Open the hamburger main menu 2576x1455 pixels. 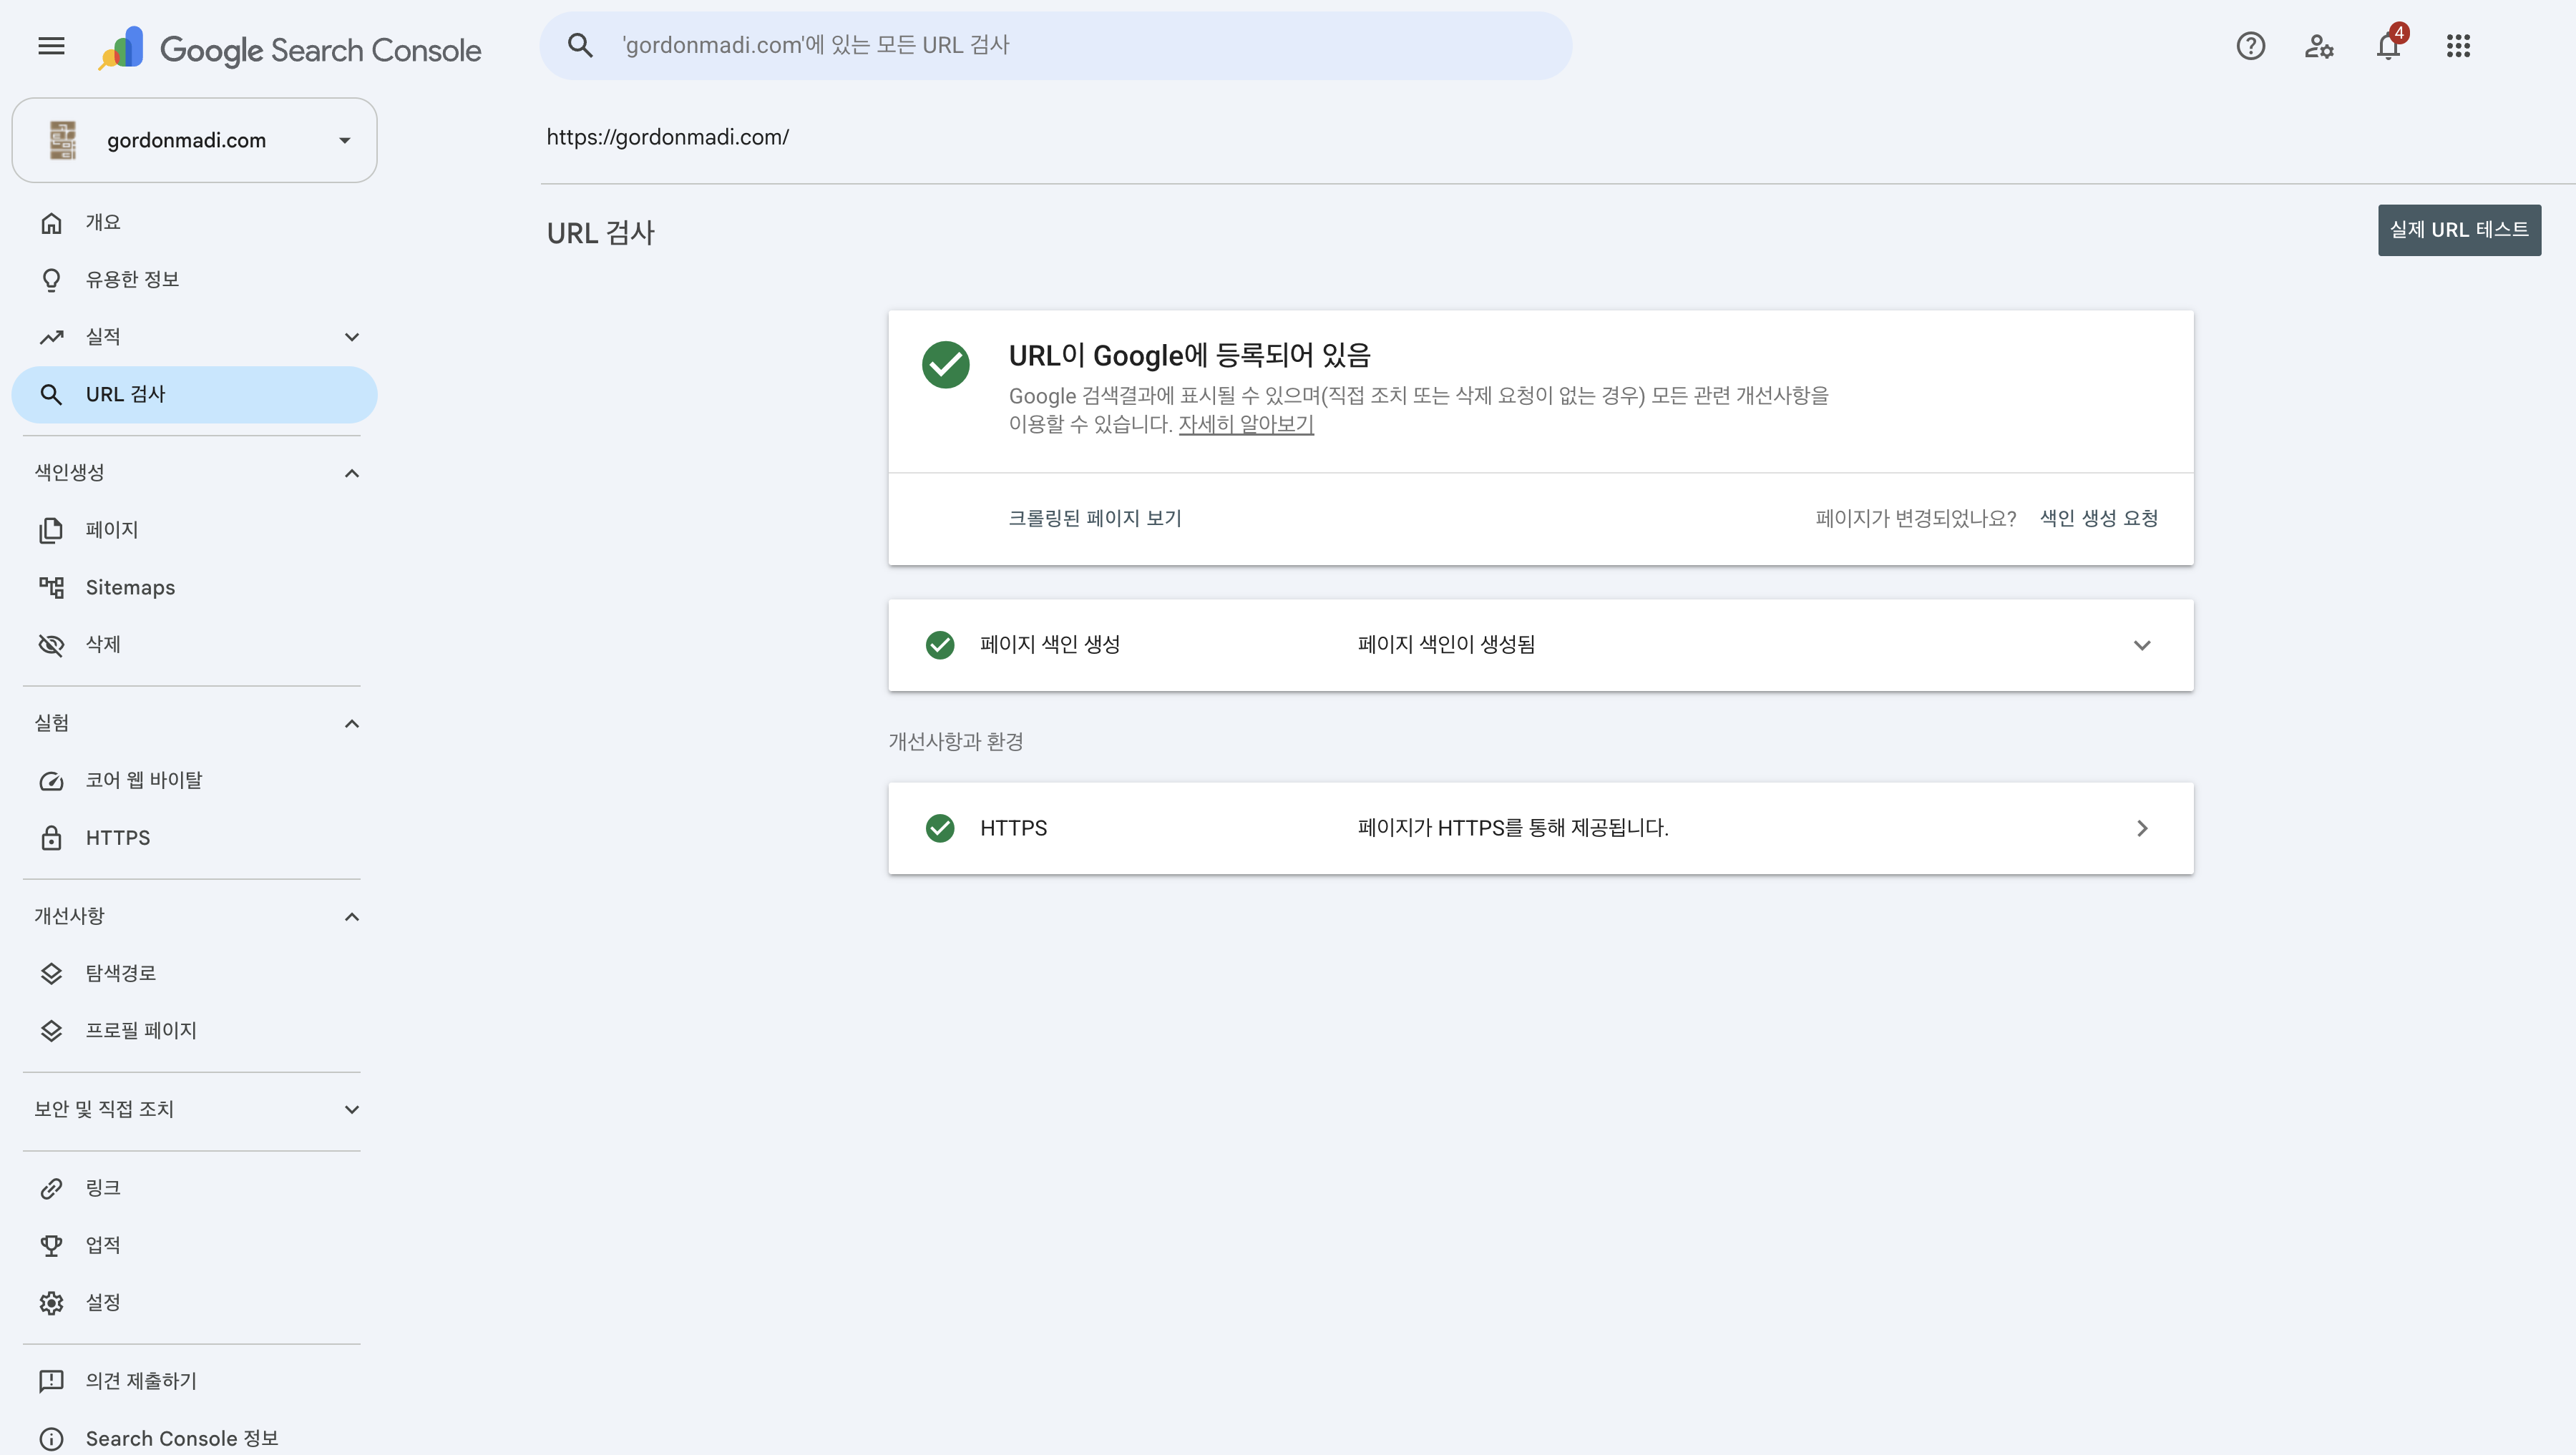click(x=51, y=46)
